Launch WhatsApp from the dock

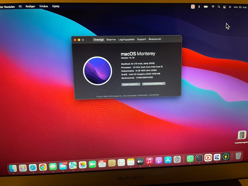[x=190, y=158]
